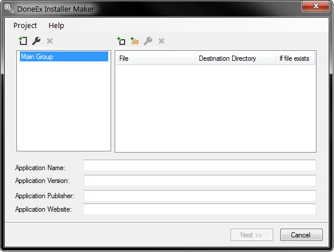
Task: Click the If file exists column header
Action: 295,58
